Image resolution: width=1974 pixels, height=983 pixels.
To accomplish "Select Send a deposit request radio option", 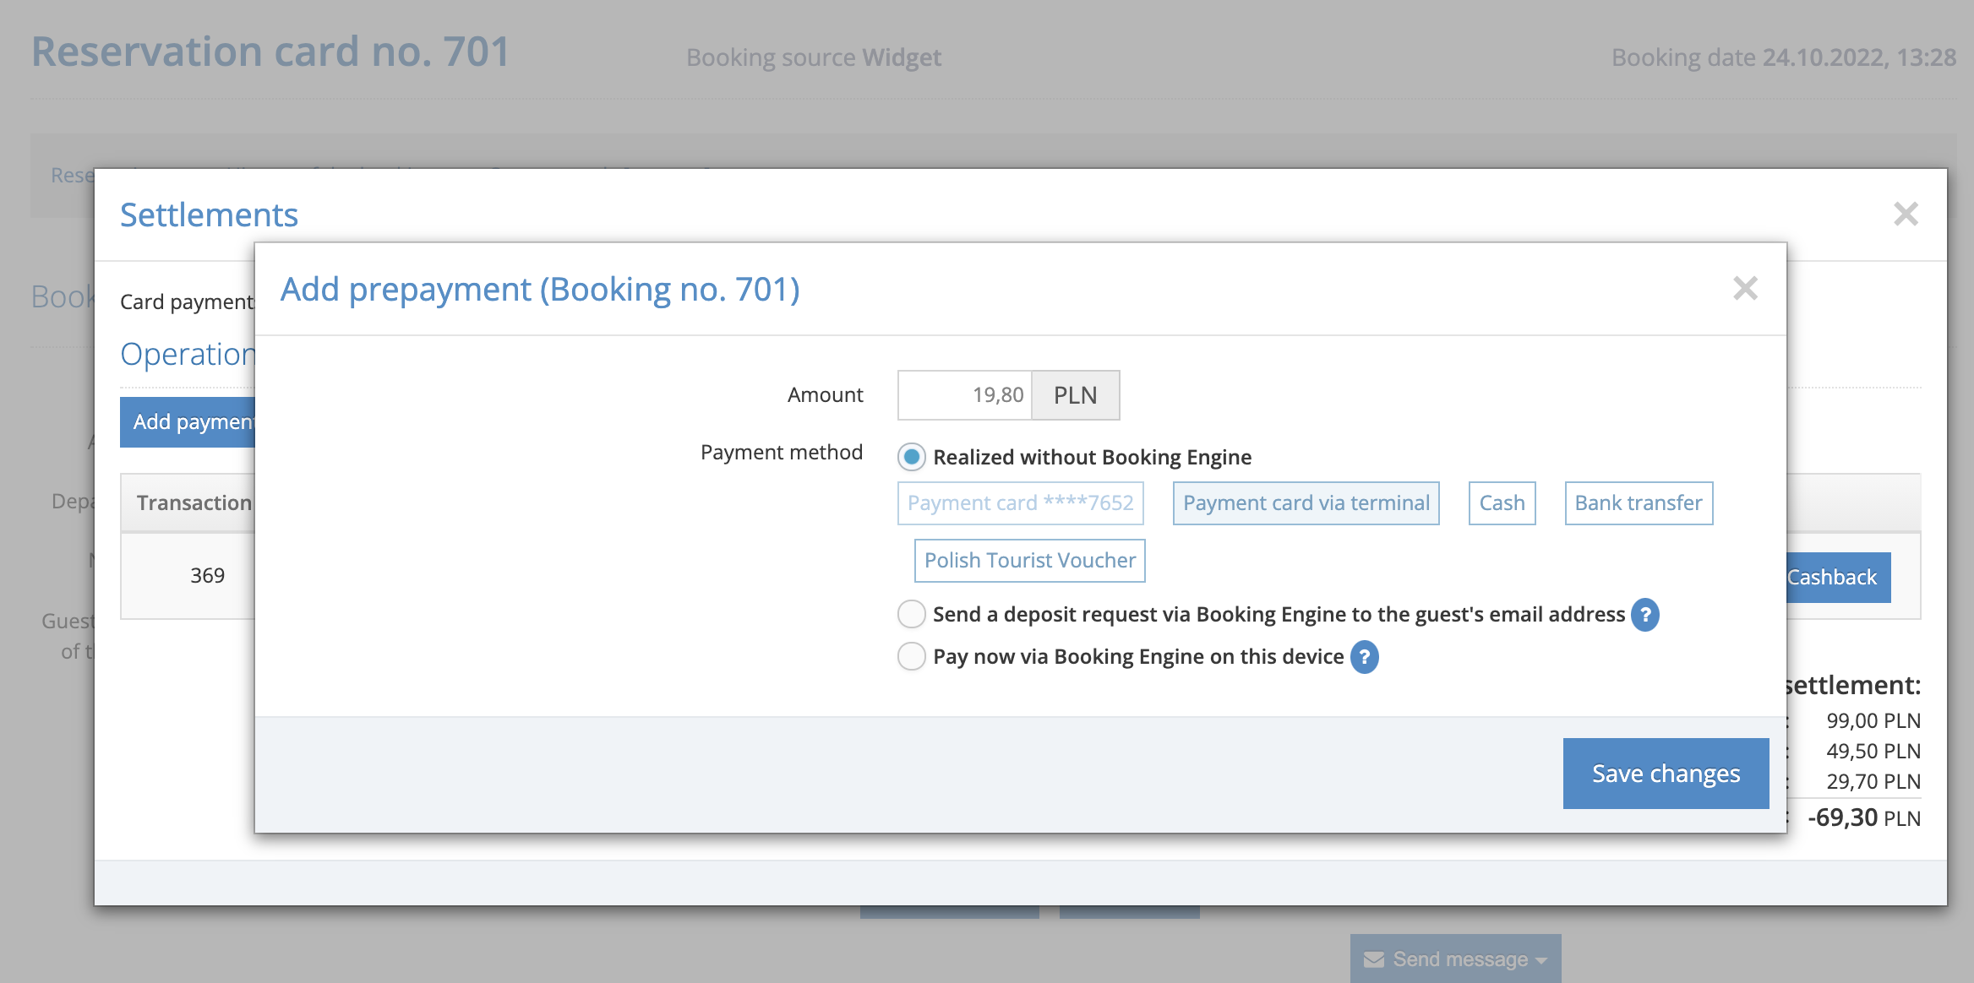I will tap(912, 614).
